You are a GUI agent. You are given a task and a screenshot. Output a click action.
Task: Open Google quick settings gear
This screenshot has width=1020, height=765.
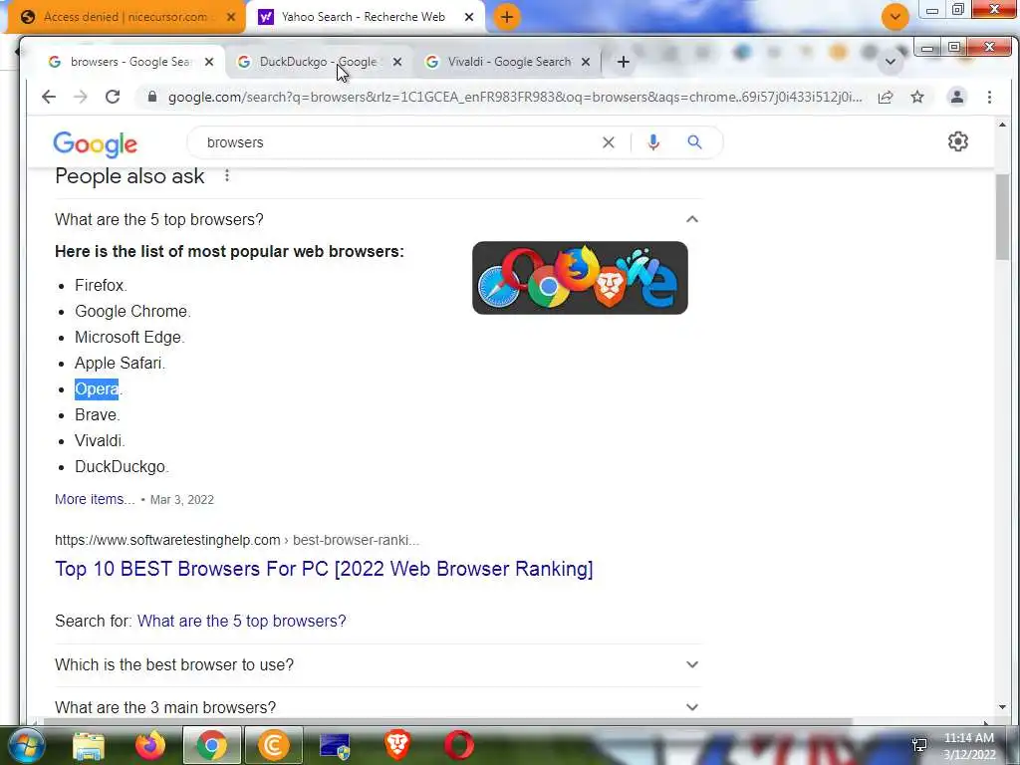(958, 141)
